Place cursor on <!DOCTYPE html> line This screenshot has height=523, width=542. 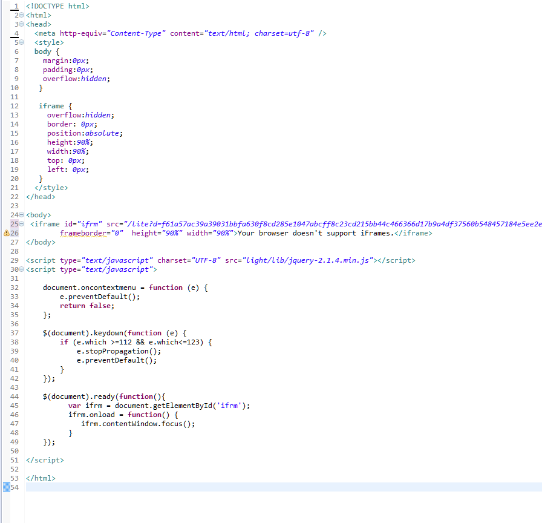tap(57, 6)
